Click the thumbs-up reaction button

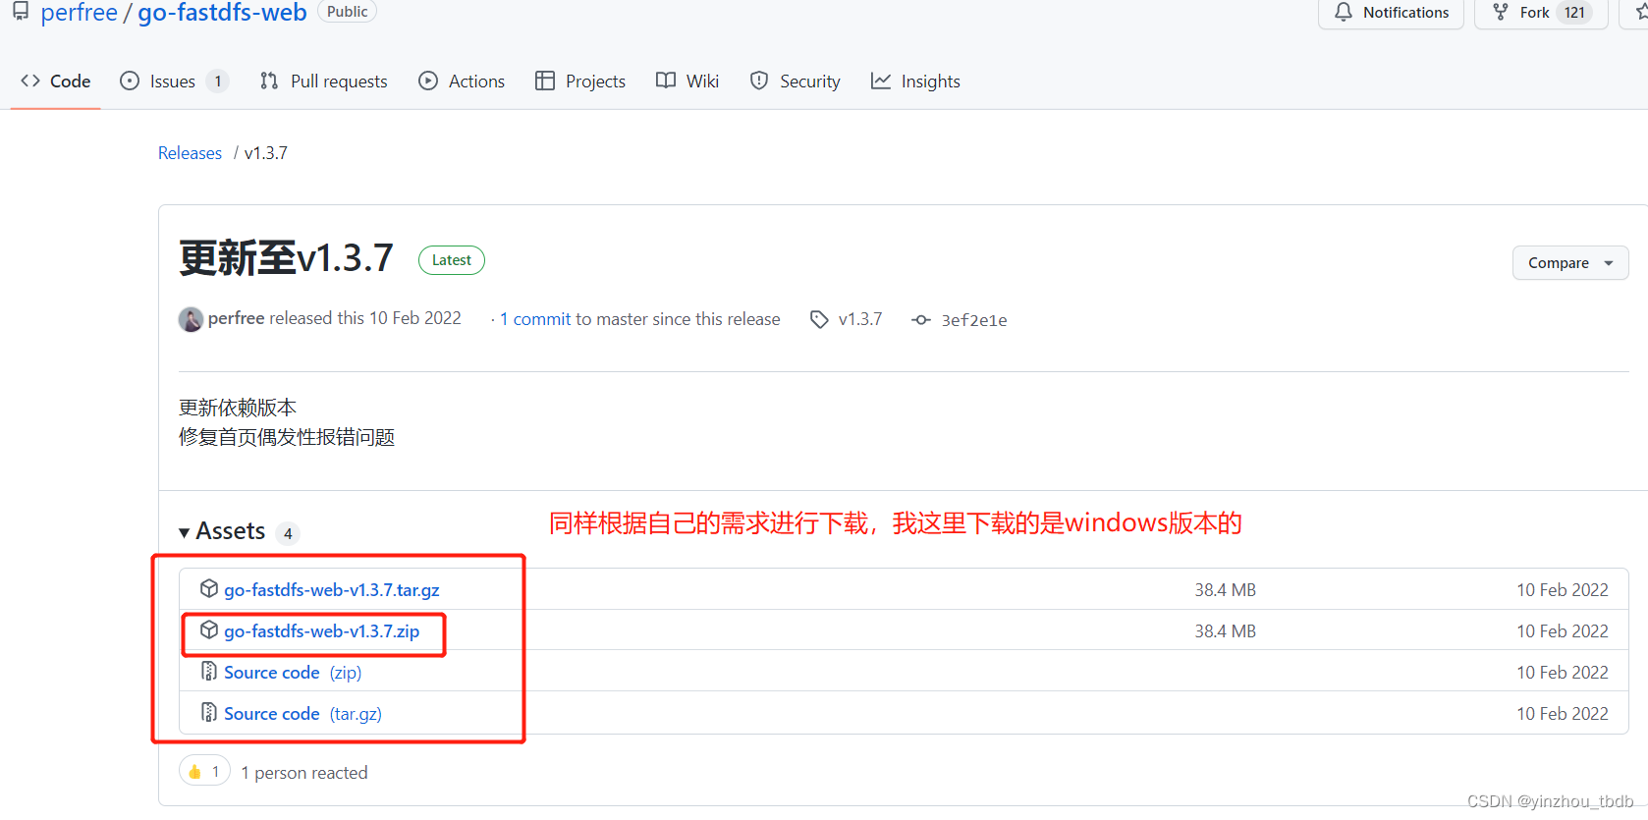tap(204, 772)
